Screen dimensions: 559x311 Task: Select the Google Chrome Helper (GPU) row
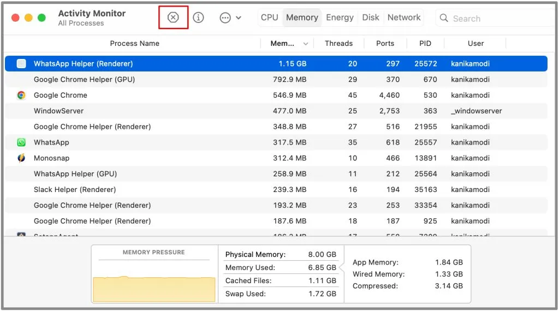(x=276, y=80)
